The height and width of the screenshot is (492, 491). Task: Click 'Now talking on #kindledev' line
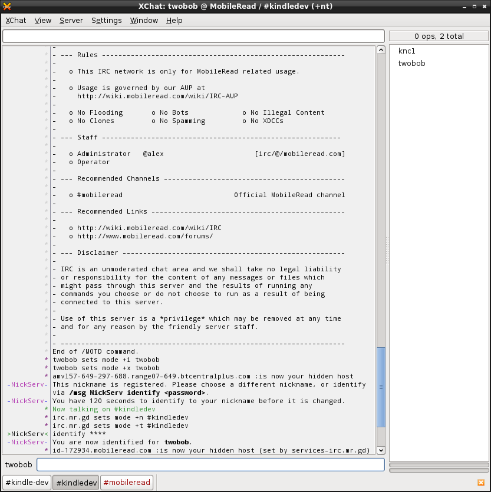click(x=104, y=409)
